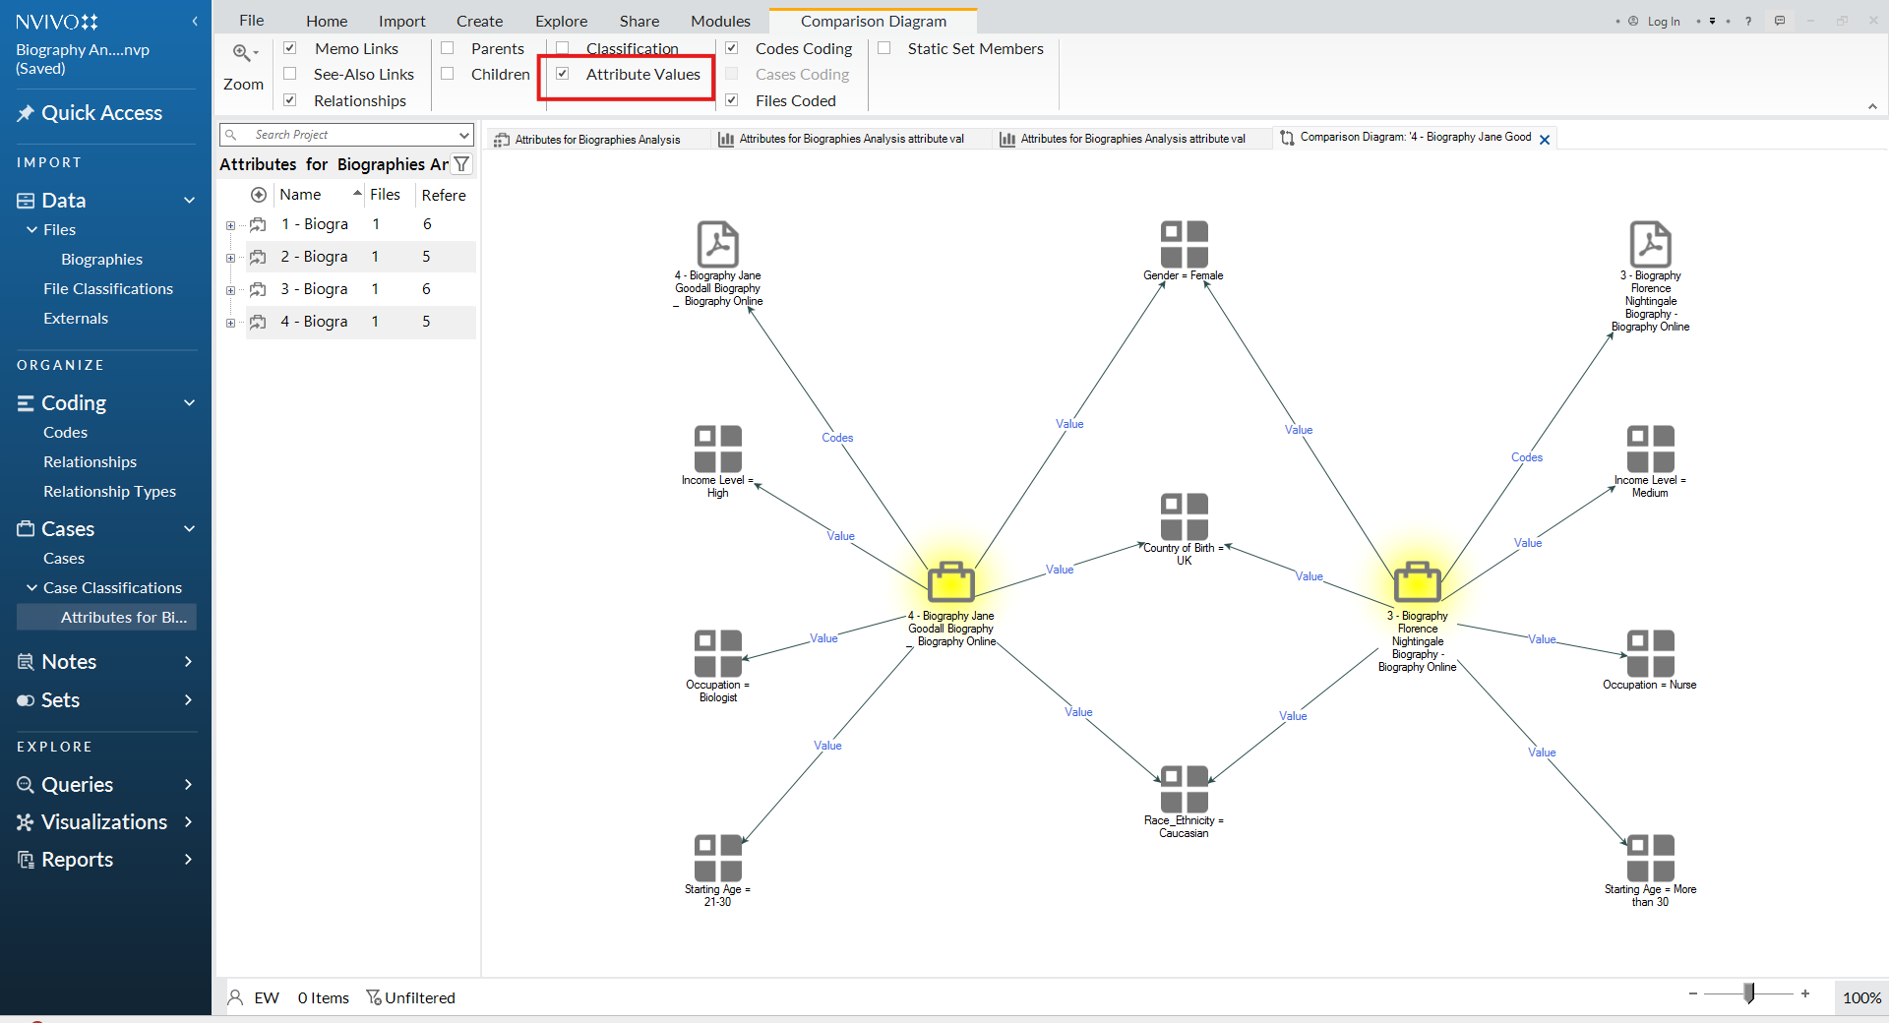
Task: Click the filter funnel icon in list header
Action: (x=461, y=164)
